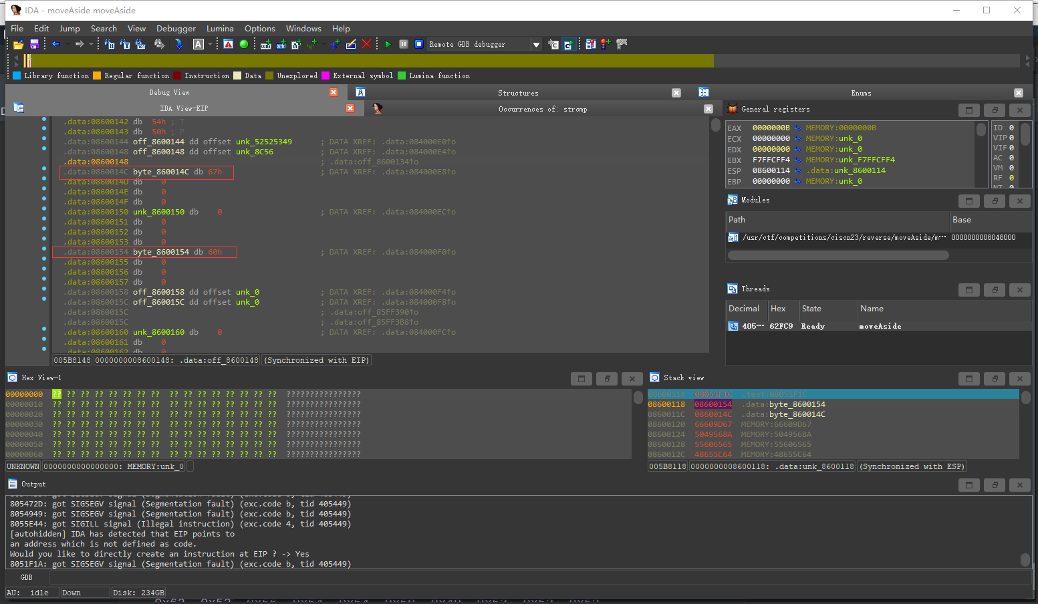Click the Save database floppy icon
This screenshot has width=1038, height=604.
tap(34, 44)
